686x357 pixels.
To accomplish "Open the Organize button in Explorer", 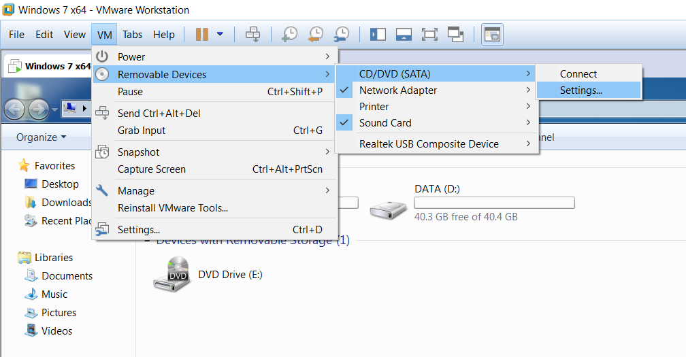I will (42, 137).
